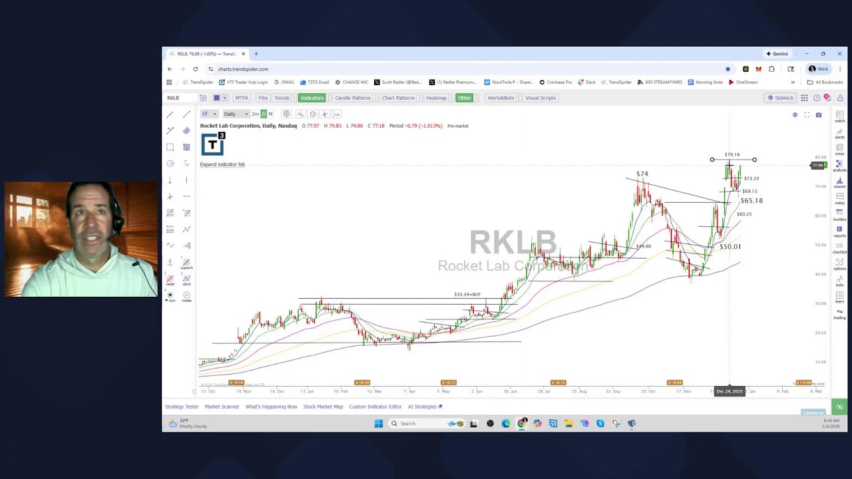
Task: Expand the indicator list
Action: [222, 164]
